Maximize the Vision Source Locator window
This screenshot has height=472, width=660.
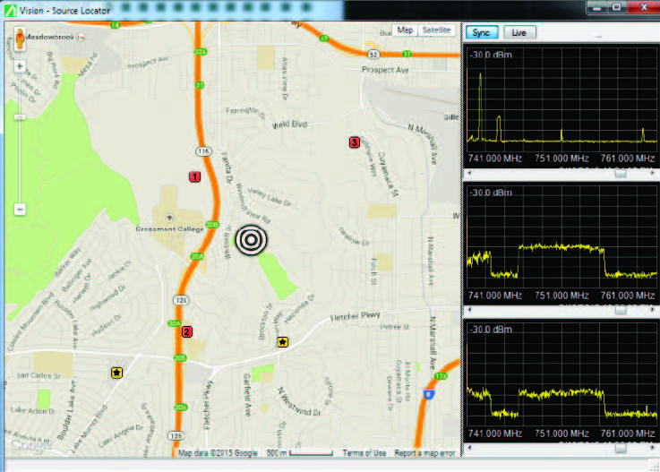(617, 8)
